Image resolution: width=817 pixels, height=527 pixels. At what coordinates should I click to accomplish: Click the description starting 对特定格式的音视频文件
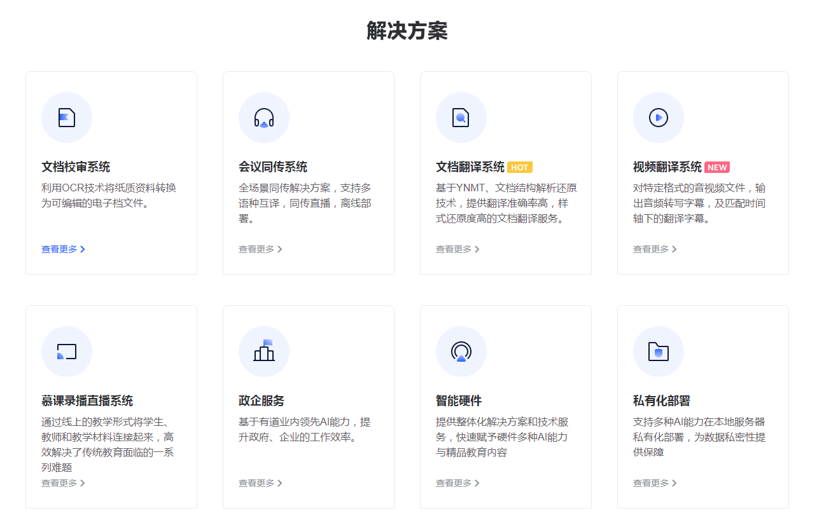tap(699, 203)
